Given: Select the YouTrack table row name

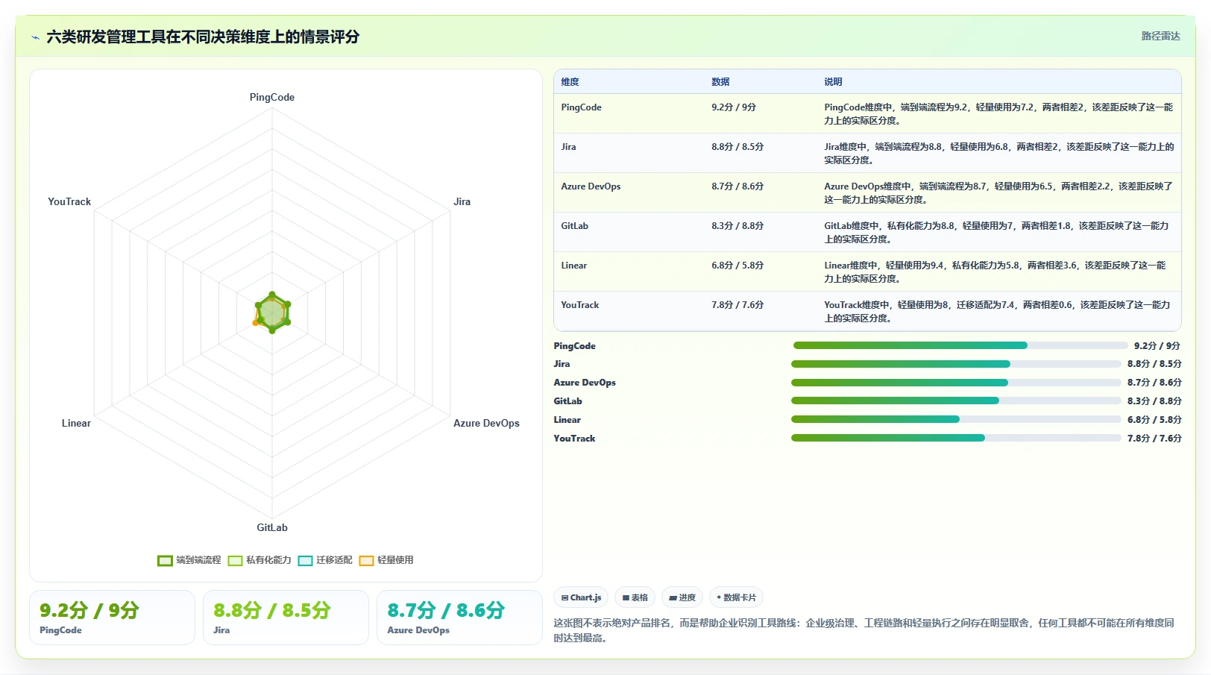Looking at the screenshot, I should tap(579, 305).
